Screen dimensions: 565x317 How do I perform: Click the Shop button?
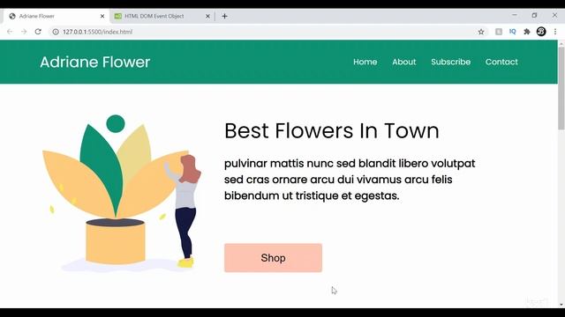(x=273, y=258)
